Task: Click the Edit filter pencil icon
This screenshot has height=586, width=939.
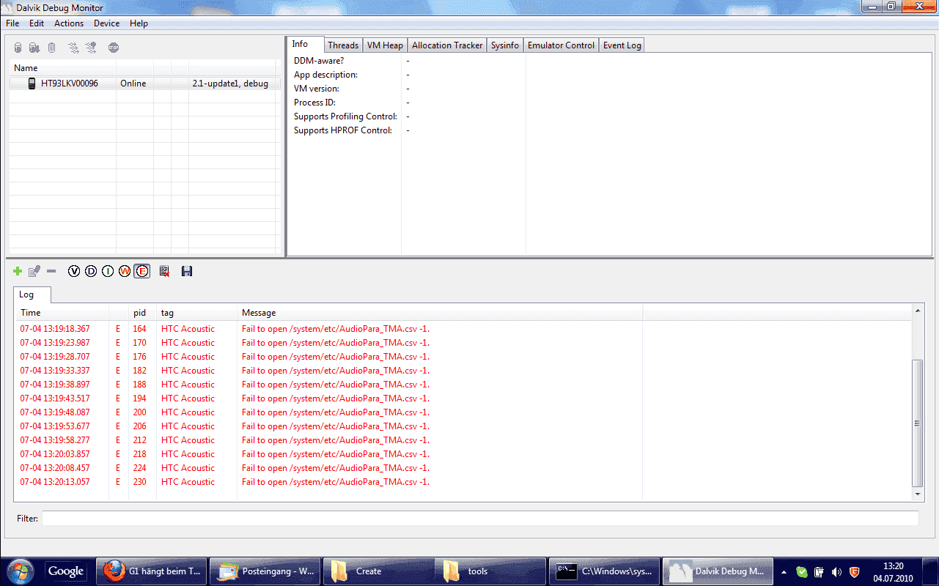Action: coord(34,271)
